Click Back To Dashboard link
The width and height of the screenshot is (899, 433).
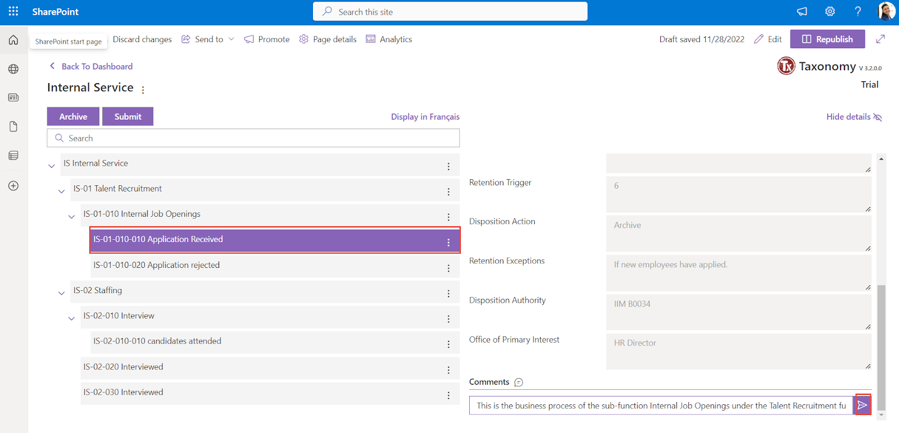(92, 66)
